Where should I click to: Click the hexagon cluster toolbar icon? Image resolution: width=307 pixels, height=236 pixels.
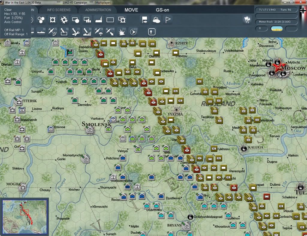point(41,20)
